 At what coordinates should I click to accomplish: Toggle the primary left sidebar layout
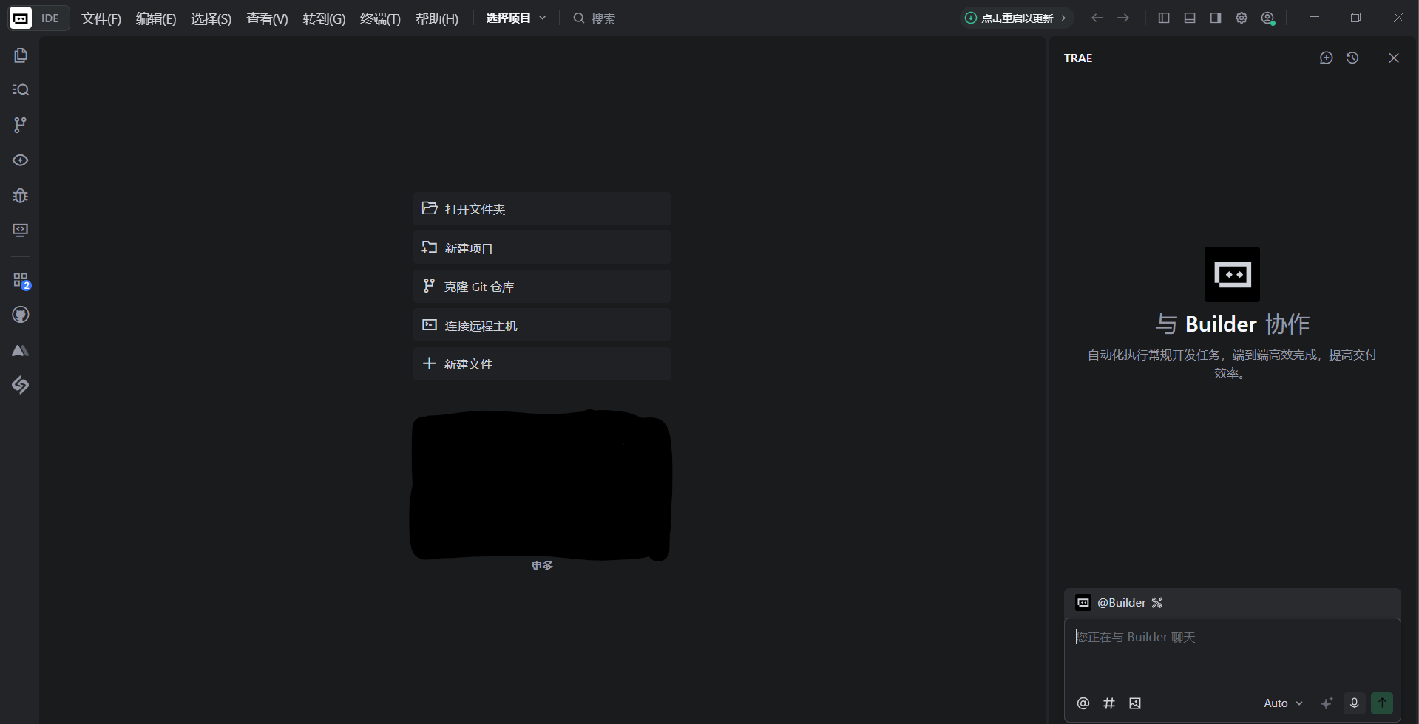click(1164, 18)
